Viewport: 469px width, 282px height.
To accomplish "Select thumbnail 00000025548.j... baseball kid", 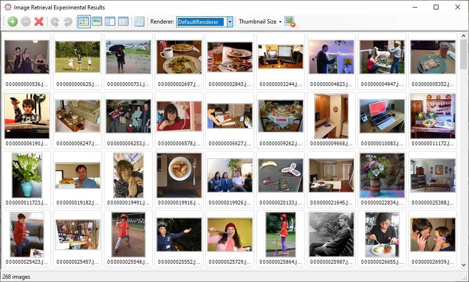I will point(128,235).
